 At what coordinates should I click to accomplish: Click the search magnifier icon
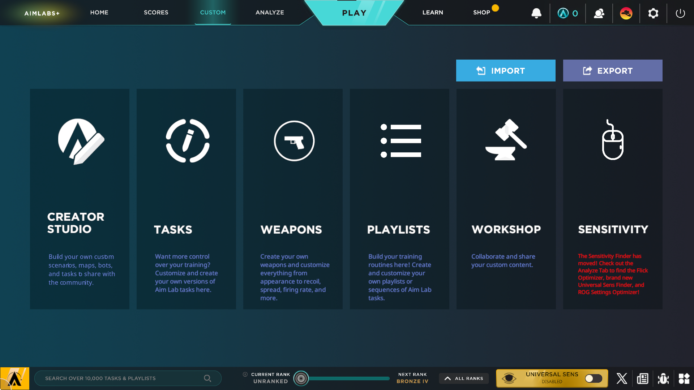pos(207,378)
